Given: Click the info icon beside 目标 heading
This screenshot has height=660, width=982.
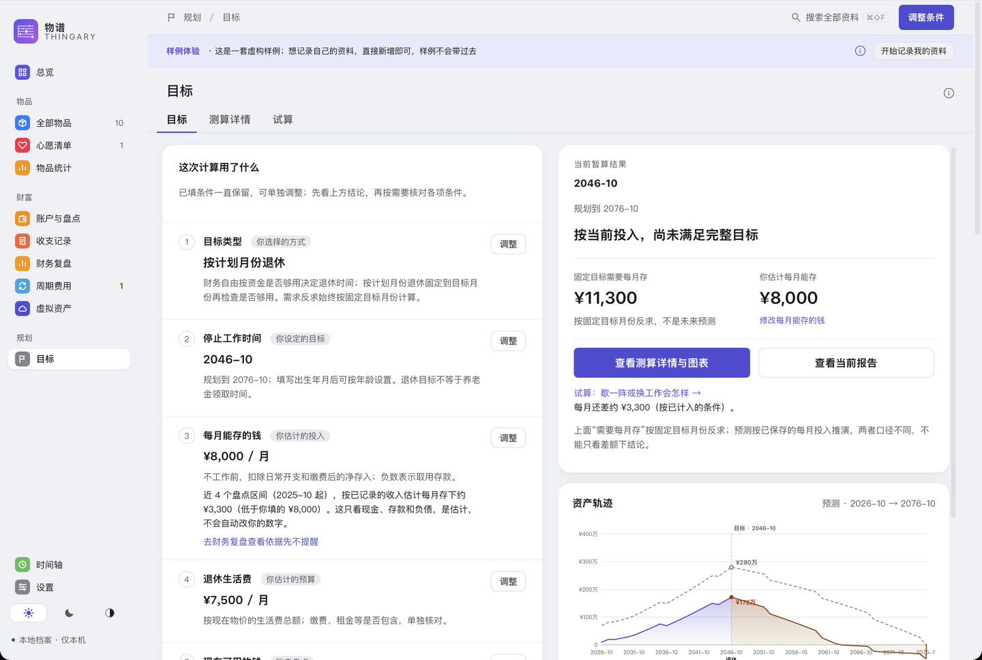Looking at the screenshot, I should (949, 93).
